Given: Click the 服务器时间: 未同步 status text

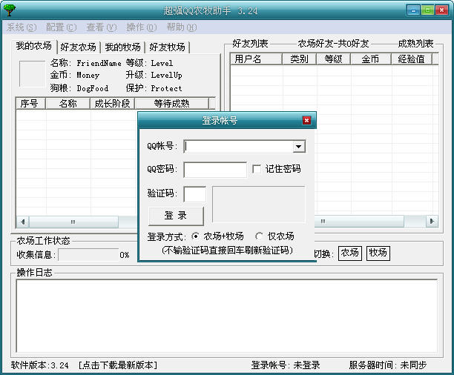Looking at the screenshot, I should (388, 365).
